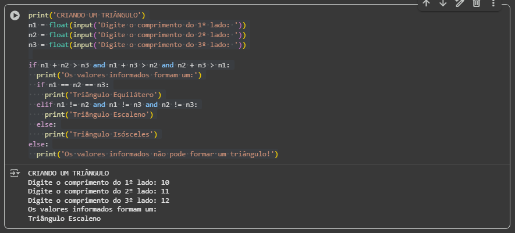Click the 'não pode formar um triângulo' line
The height and width of the screenshot is (233, 515).
[x=157, y=154]
